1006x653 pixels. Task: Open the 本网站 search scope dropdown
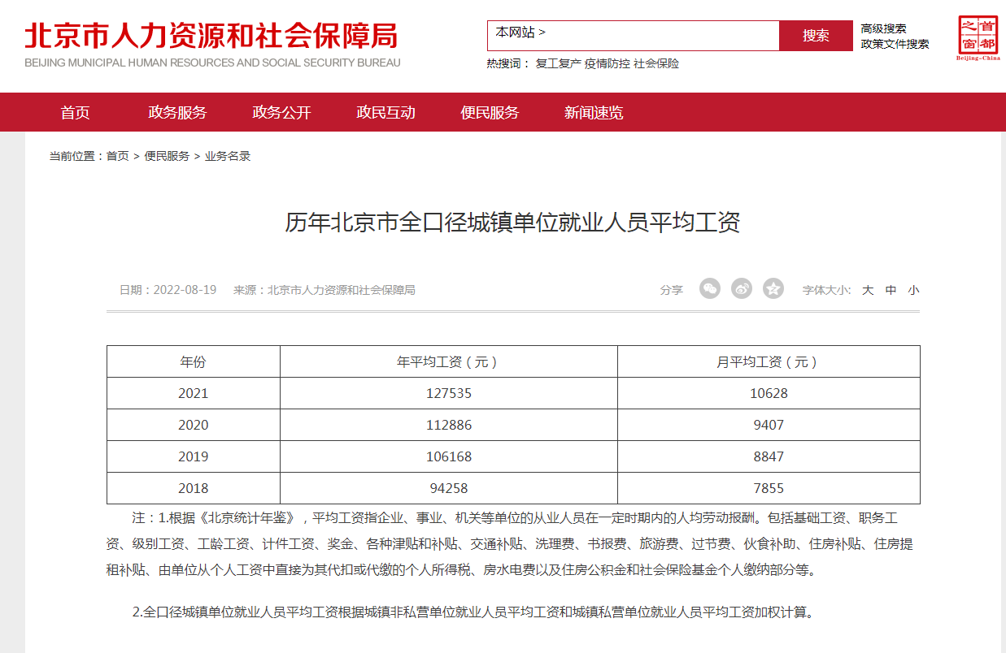coord(520,32)
